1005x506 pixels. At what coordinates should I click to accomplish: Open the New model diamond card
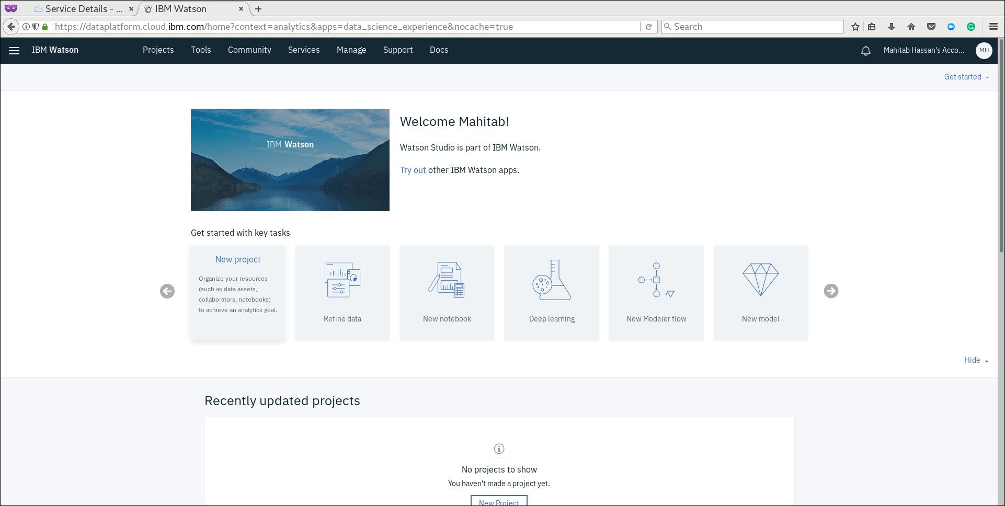761,293
